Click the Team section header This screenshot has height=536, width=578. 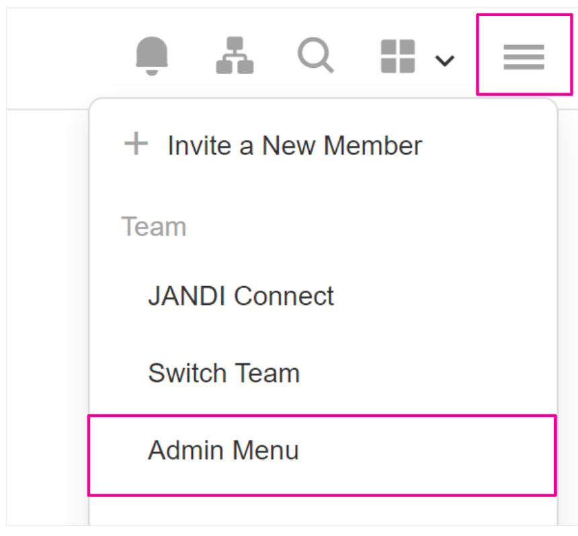tap(153, 227)
